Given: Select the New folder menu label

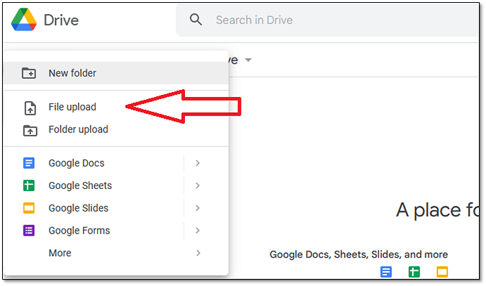Looking at the screenshot, I should point(72,73).
